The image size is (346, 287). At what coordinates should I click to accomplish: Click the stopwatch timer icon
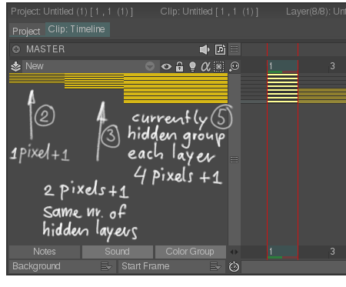(x=234, y=267)
